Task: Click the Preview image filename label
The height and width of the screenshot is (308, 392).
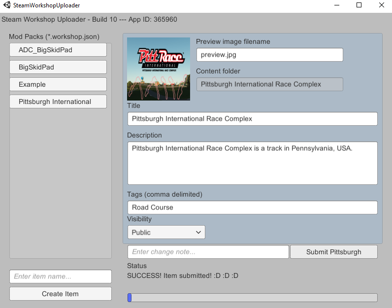Action: (233, 41)
